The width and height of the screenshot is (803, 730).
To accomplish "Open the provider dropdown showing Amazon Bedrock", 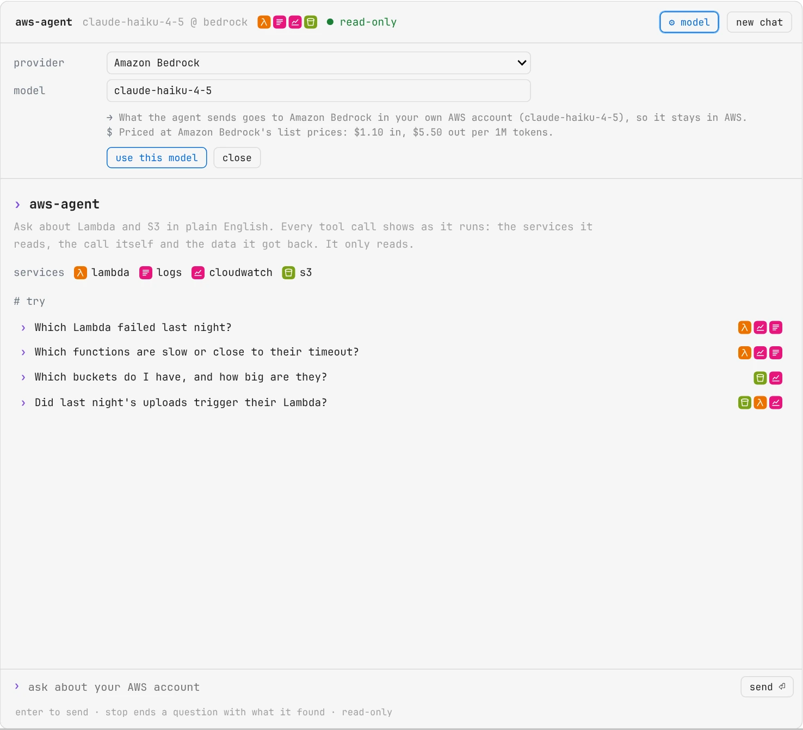I will coord(319,63).
